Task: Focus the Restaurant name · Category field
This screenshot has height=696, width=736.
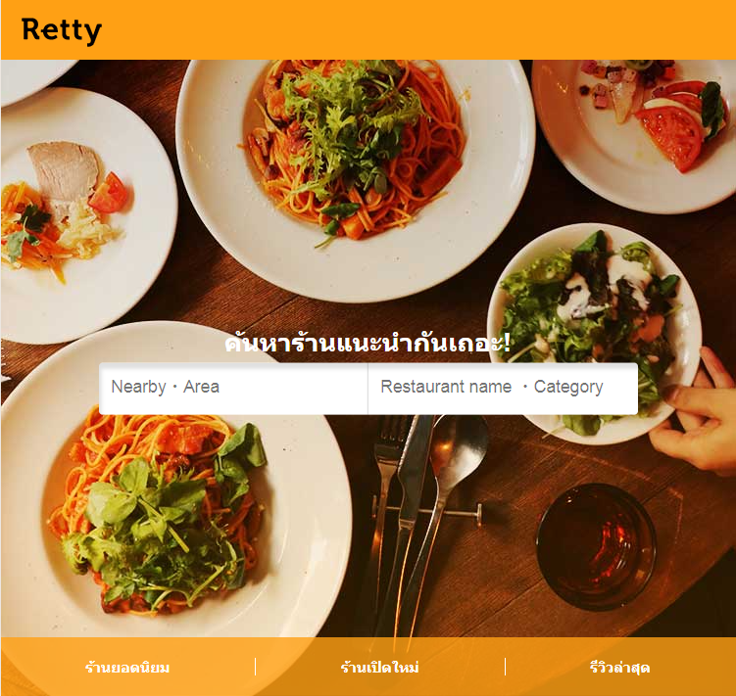Action: coord(503,388)
